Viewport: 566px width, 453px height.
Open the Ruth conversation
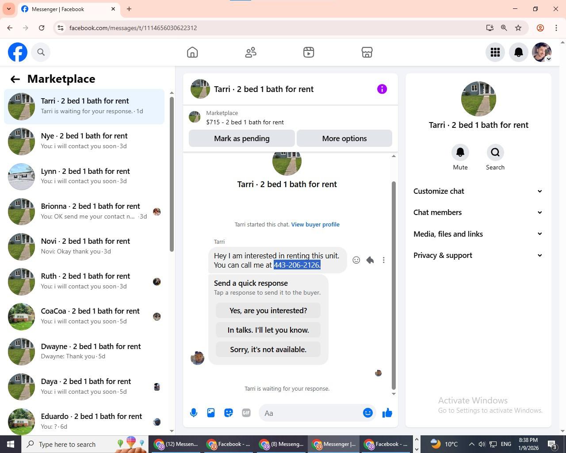click(84, 281)
